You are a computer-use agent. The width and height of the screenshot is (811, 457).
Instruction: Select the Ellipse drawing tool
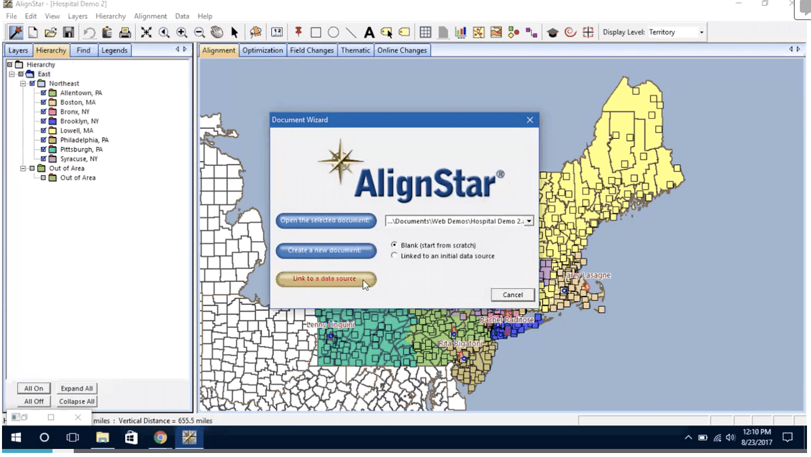333,32
